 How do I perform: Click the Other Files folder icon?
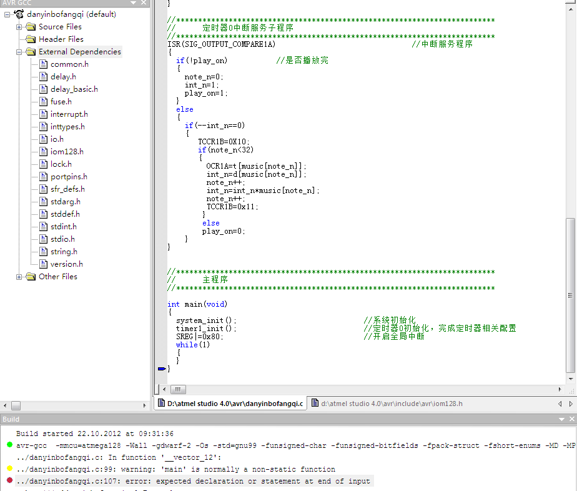coord(31,277)
